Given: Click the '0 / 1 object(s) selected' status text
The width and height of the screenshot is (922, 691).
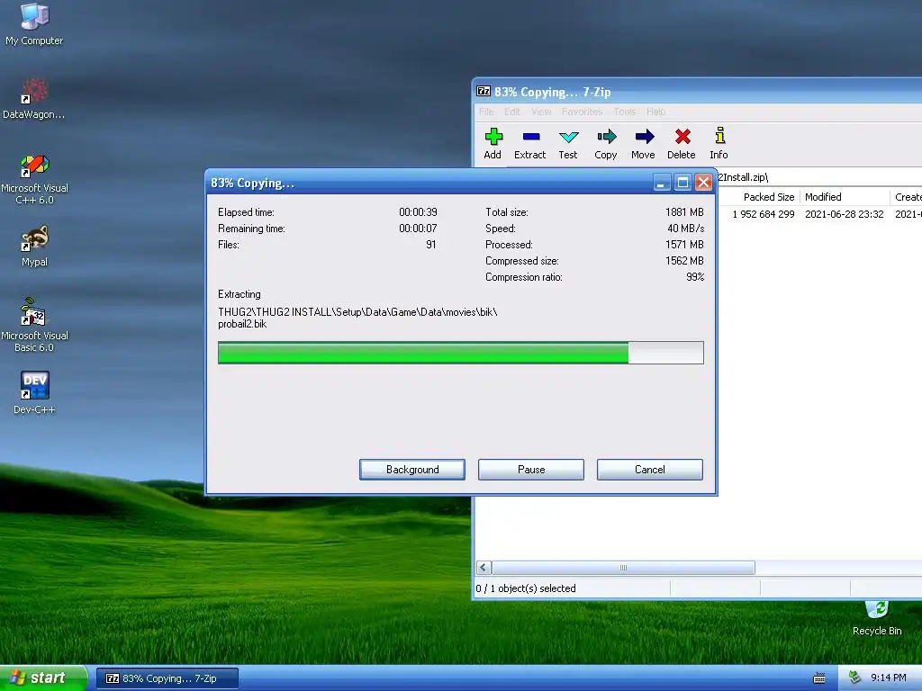Looking at the screenshot, I should click(526, 588).
